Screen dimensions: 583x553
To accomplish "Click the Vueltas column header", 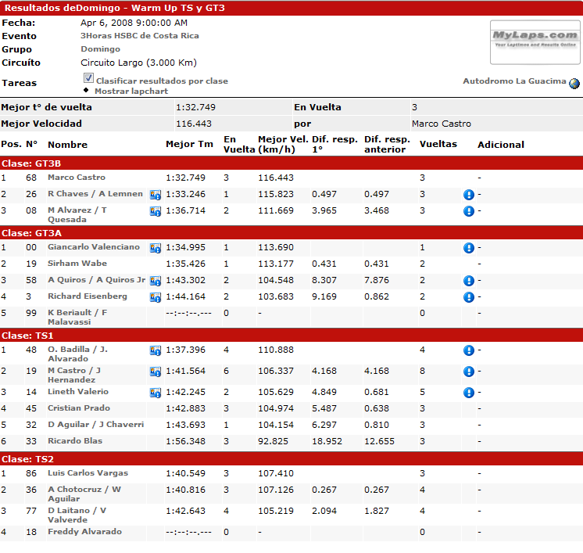I will [x=438, y=144].
